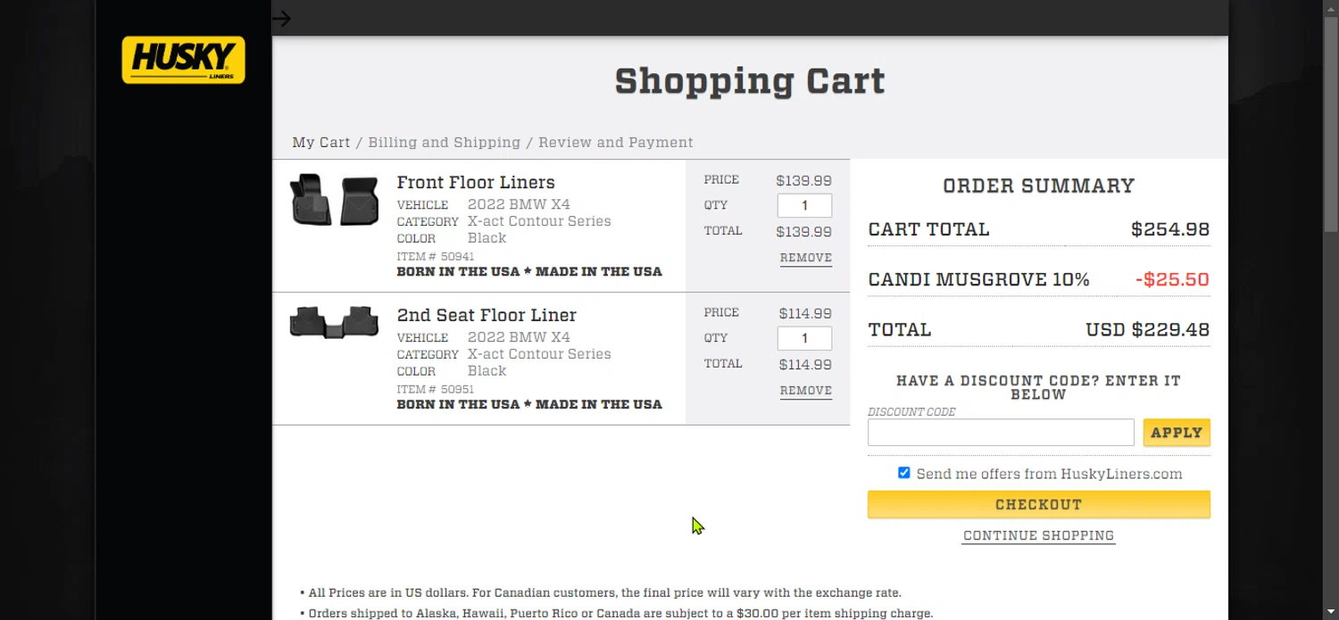Go to Review and Payment step
1339x620 pixels.
[x=615, y=143]
